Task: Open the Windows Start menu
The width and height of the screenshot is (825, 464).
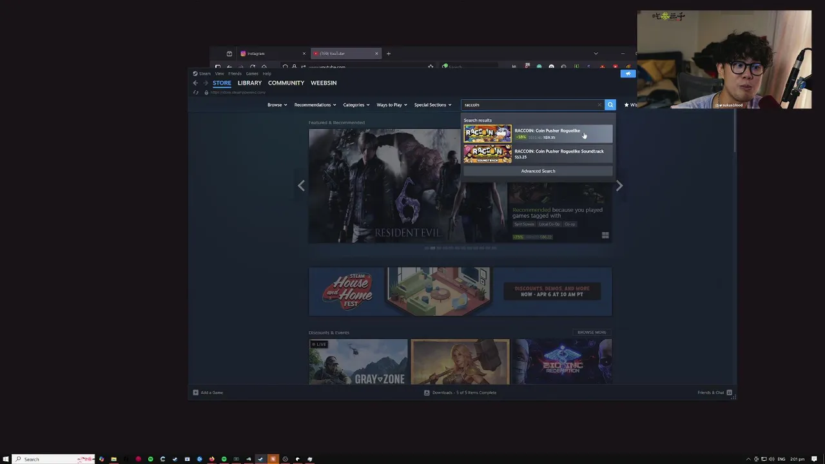Action: point(6,459)
